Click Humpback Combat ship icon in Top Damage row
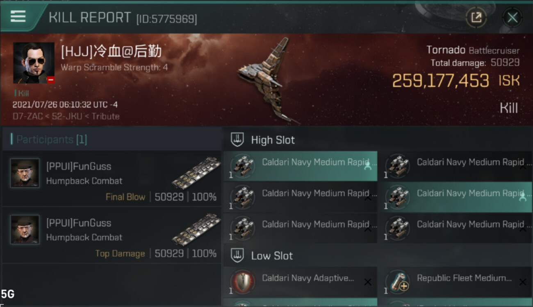533x307 pixels. pyautogui.click(x=196, y=229)
